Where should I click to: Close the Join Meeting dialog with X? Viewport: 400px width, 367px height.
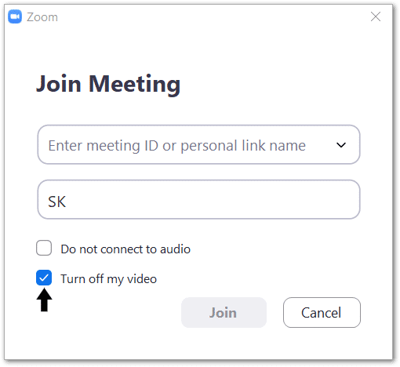(x=376, y=16)
